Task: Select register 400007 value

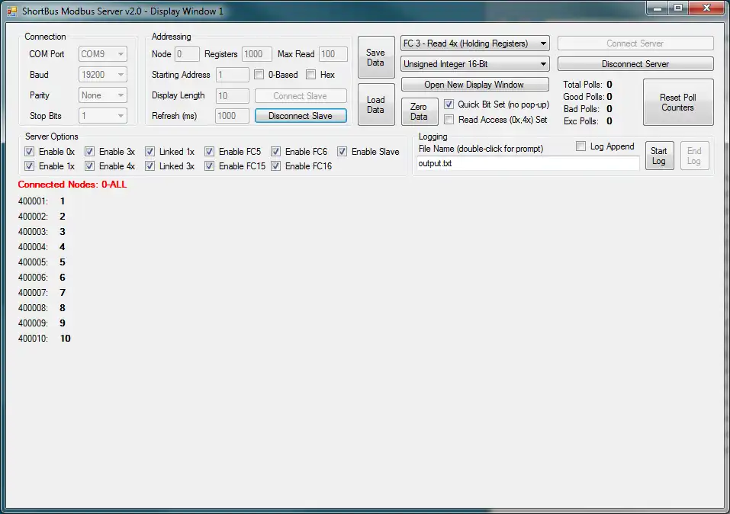Action: [x=63, y=293]
